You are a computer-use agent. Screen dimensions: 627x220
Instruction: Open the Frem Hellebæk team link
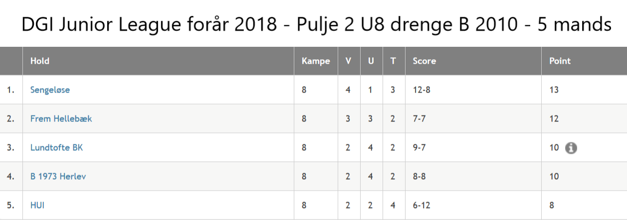tap(61, 119)
